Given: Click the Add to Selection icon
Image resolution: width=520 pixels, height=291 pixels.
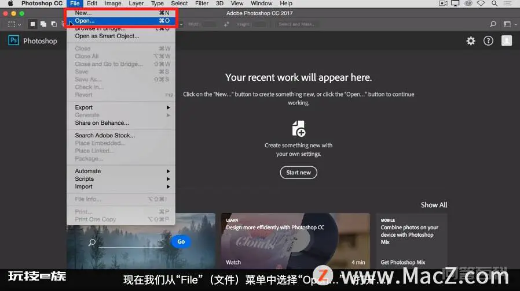Looking at the screenshot, I should point(43,24).
